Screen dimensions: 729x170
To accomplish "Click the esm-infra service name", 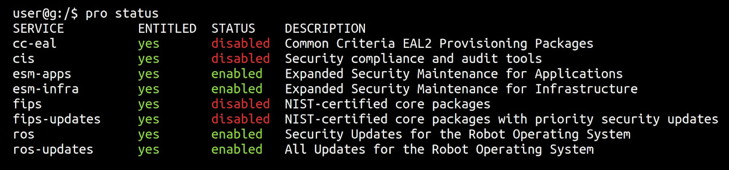I will (46, 89).
